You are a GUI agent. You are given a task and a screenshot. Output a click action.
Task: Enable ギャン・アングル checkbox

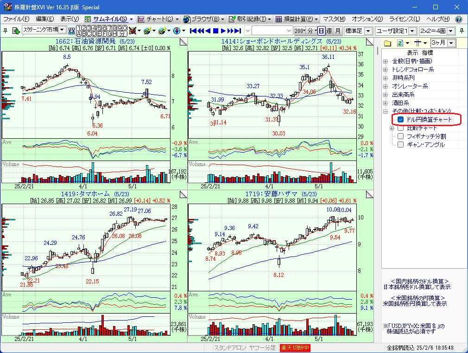pos(400,145)
